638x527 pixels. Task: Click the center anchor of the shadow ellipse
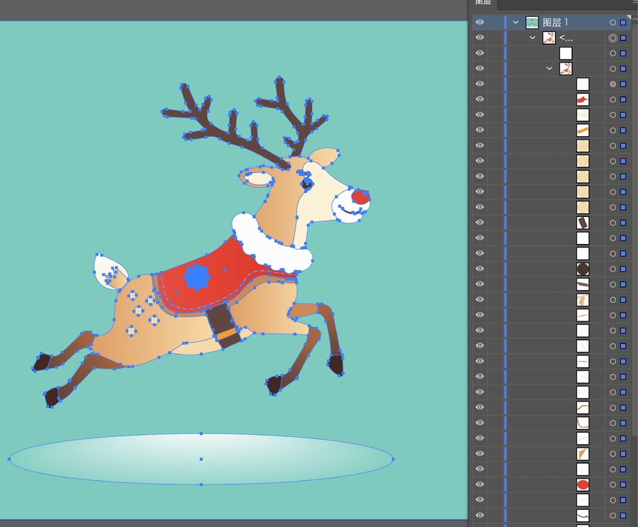(201, 459)
